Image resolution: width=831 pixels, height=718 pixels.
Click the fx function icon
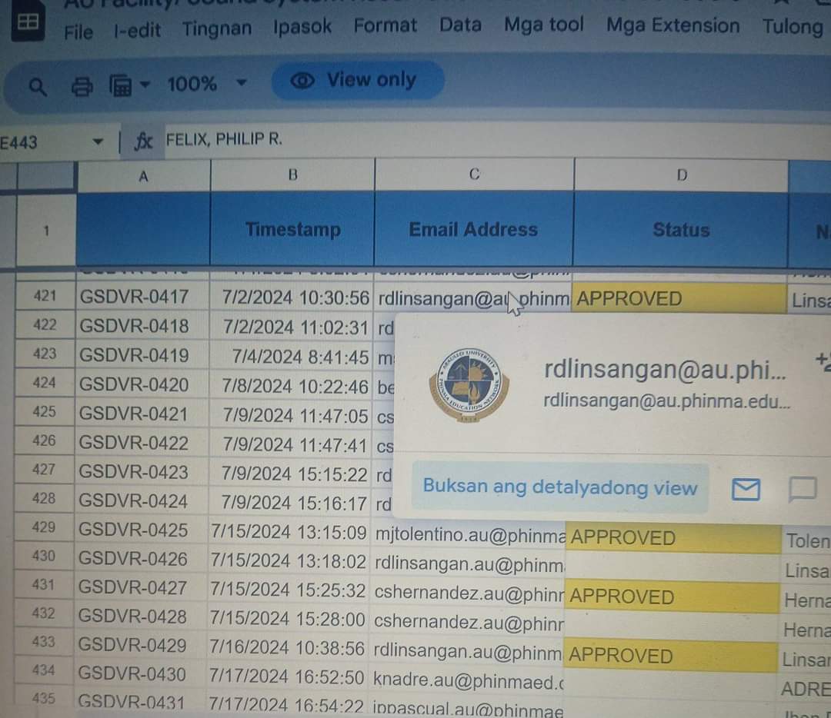point(143,141)
